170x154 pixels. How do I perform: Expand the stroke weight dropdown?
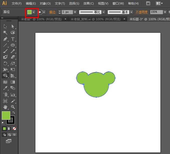tap(75, 12)
